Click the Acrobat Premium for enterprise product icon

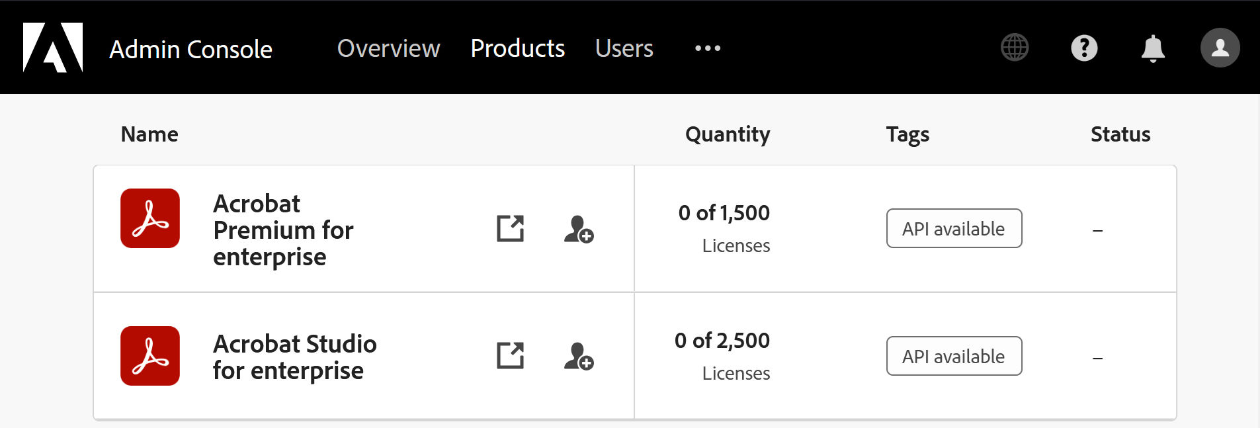[x=150, y=218]
